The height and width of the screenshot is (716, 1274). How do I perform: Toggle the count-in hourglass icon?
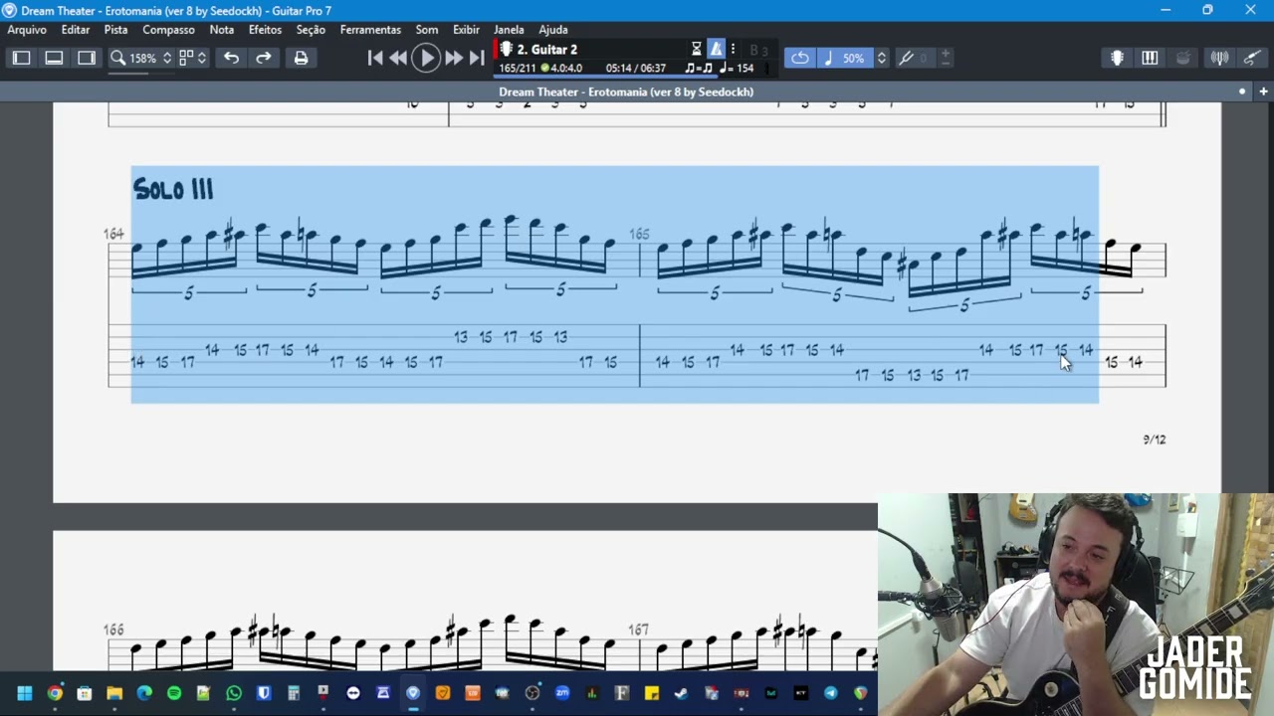point(697,49)
